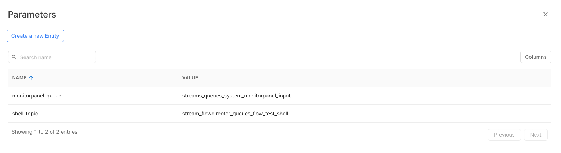Click the VALUE column header
561x153 pixels.
[190, 78]
